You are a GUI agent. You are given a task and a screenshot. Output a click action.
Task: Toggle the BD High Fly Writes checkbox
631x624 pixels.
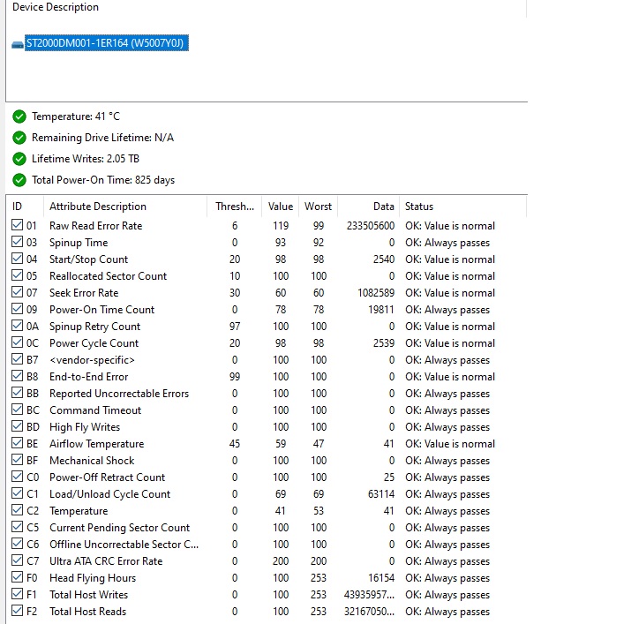coord(17,426)
